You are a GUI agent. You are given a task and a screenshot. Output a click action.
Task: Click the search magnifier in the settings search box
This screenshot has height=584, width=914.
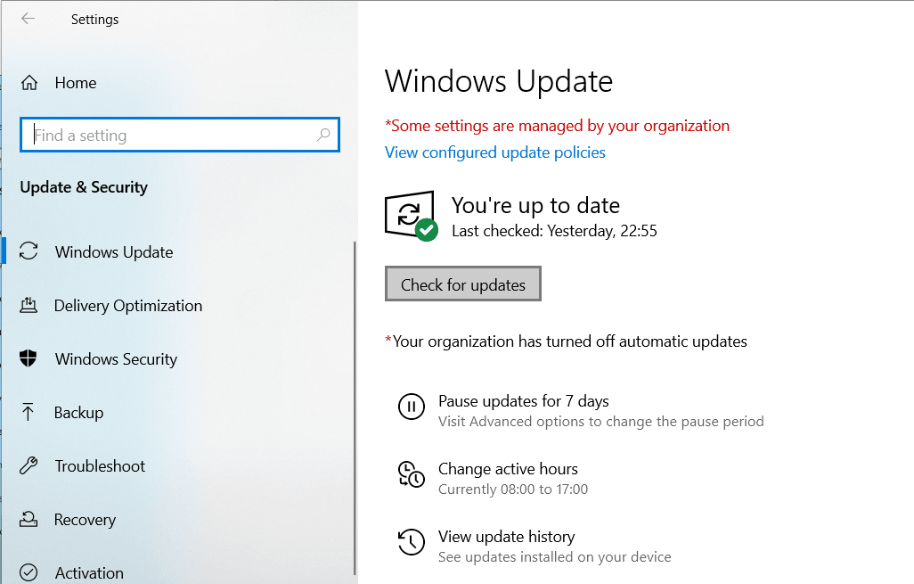tap(324, 134)
